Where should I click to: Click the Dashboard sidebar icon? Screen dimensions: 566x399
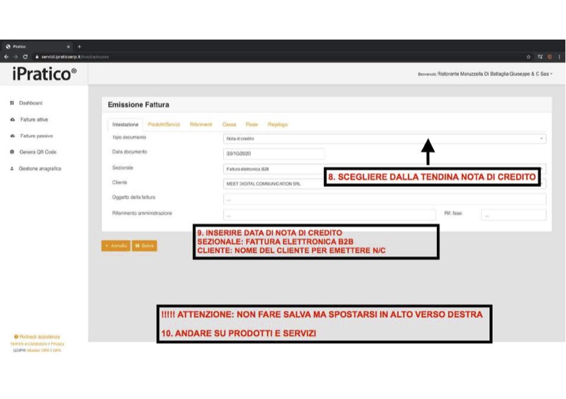coord(13,103)
